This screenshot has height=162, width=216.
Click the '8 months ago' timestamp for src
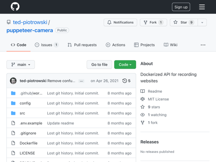(119, 113)
